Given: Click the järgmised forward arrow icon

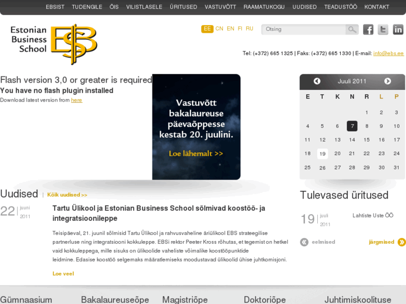Looking at the screenshot, I should coord(402,242).
